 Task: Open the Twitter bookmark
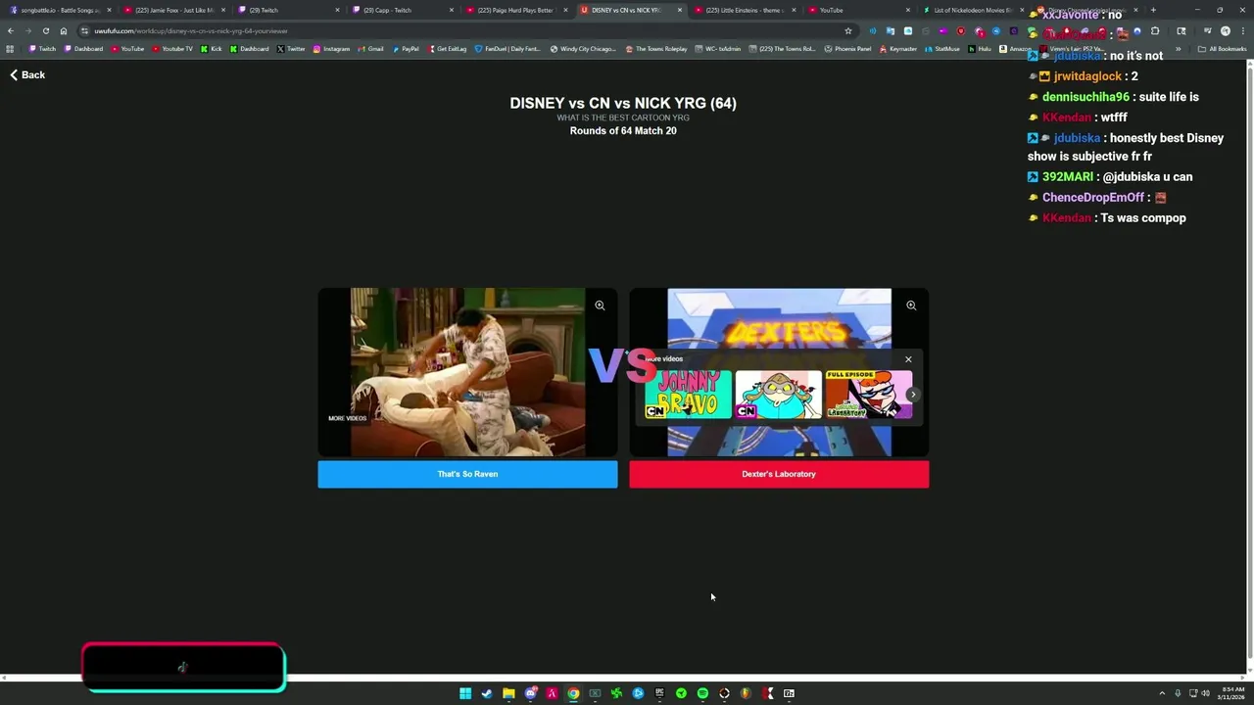pos(291,49)
